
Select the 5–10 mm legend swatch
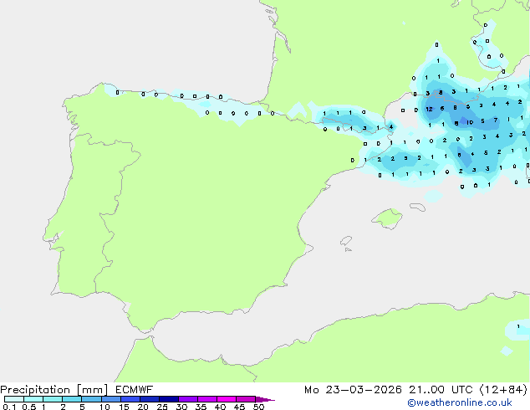[91, 399]
